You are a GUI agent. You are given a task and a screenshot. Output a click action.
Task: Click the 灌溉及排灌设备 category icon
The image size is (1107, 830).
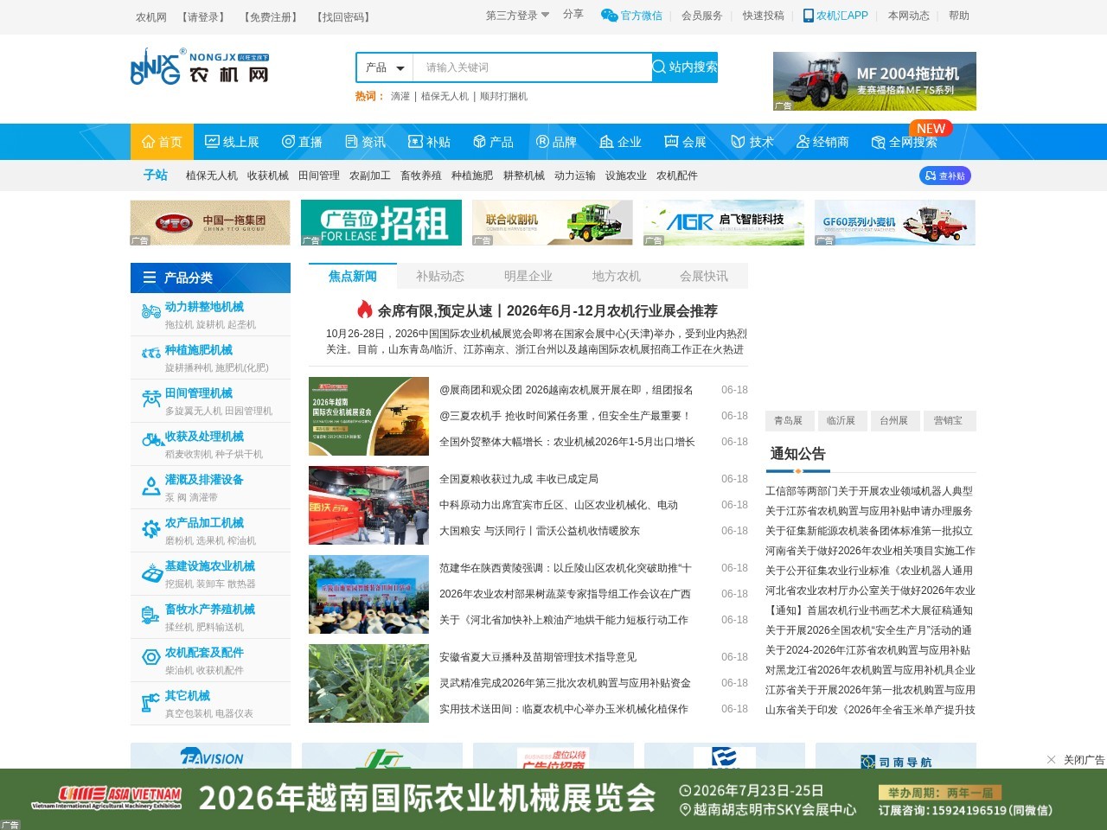click(151, 487)
